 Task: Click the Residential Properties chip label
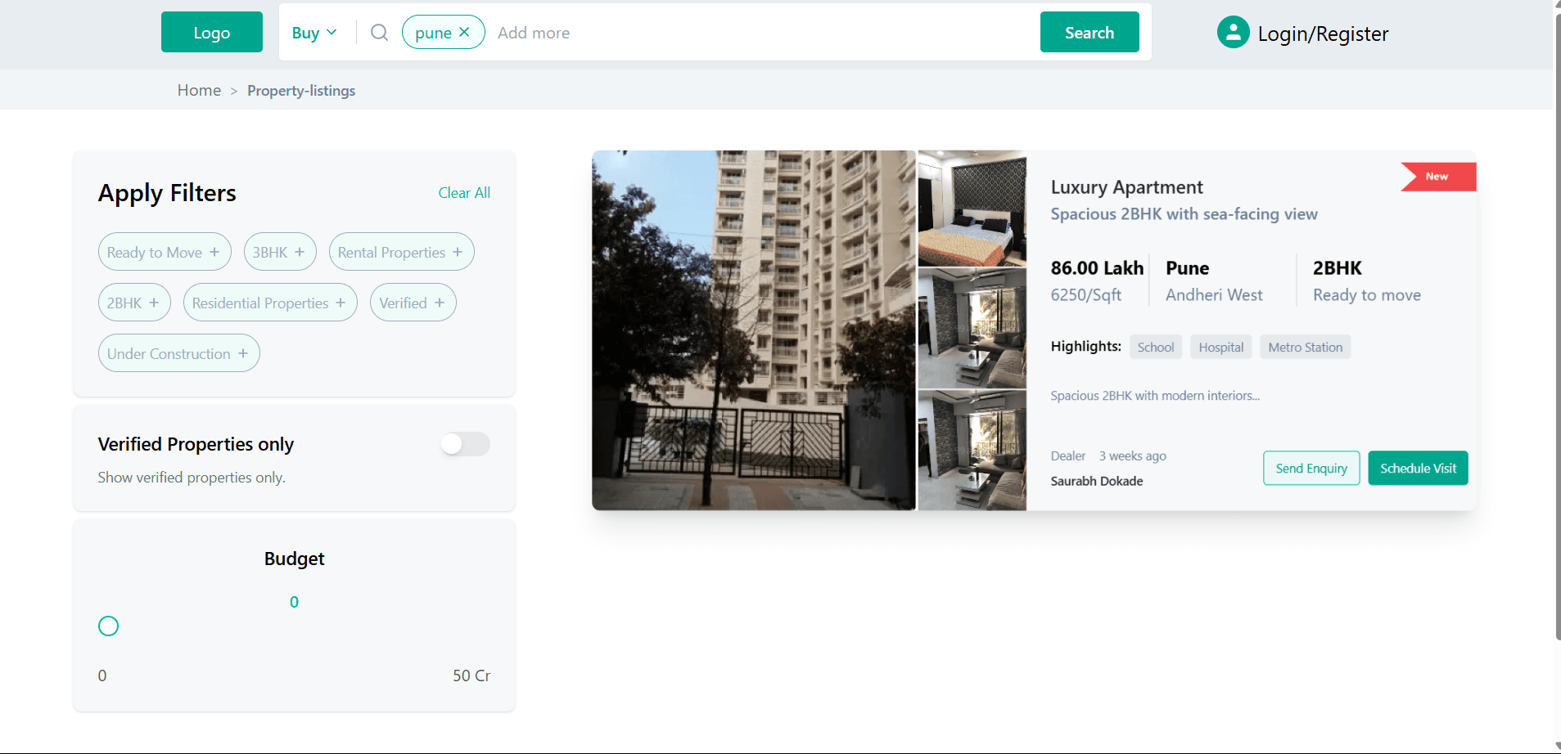[x=260, y=303]
